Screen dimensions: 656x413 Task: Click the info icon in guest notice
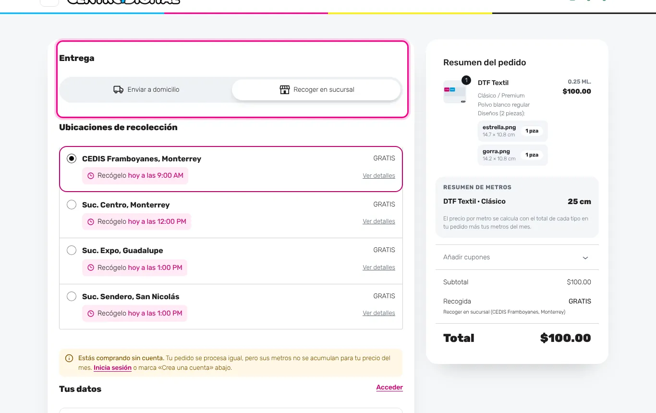pyautogui.click(x=69, y=358)
